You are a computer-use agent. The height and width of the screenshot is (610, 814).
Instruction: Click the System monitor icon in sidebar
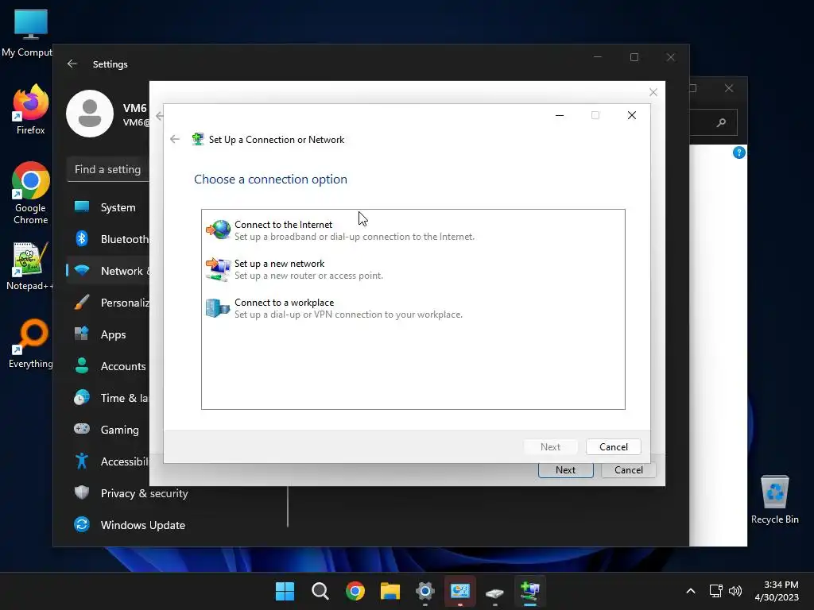coord(82,207)
